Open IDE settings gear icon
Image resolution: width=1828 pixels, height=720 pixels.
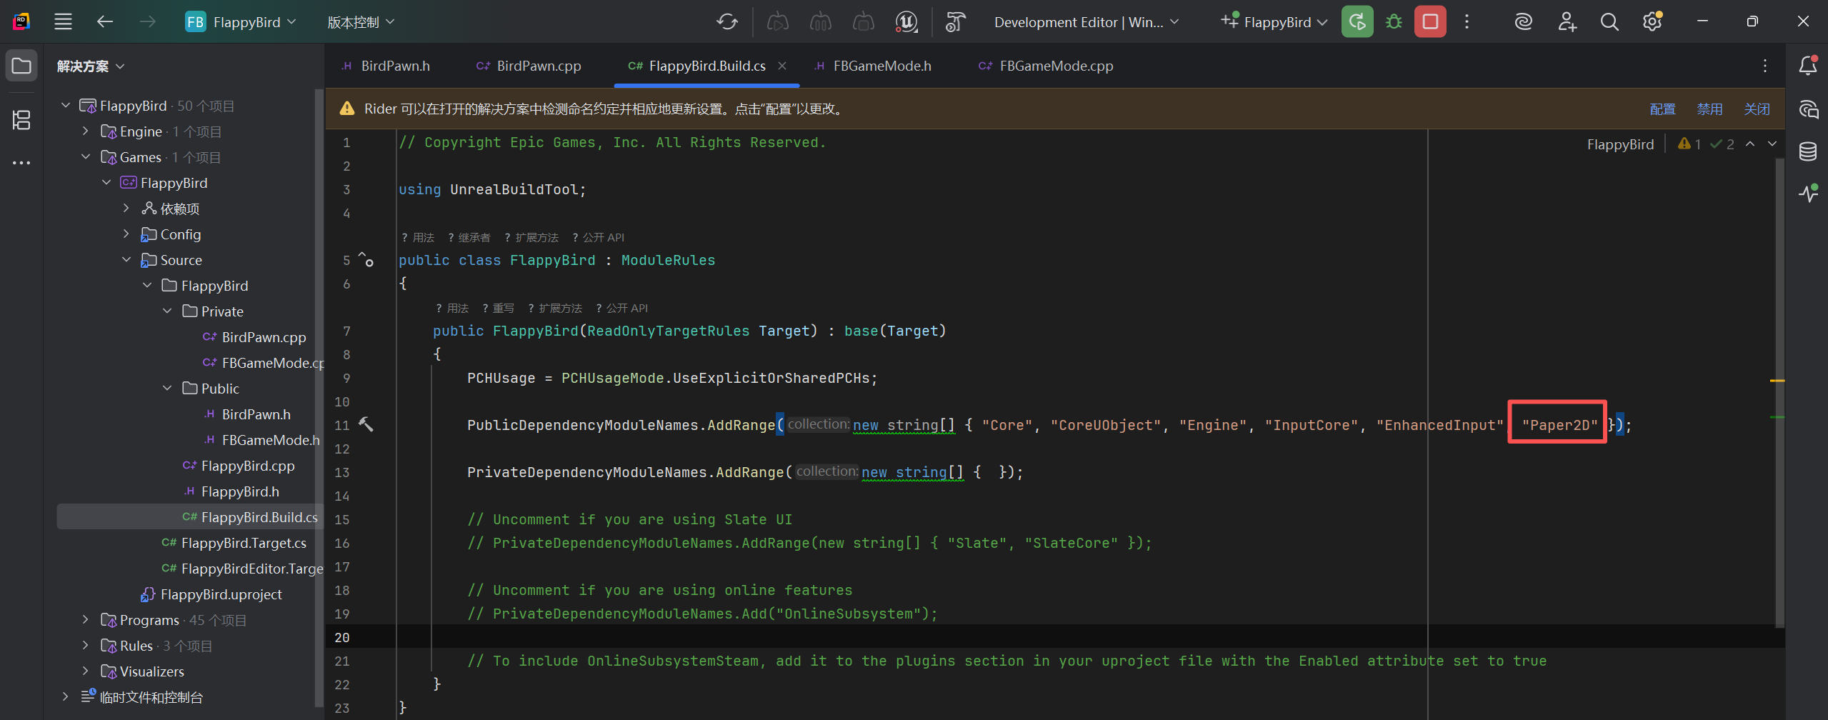1652,21
